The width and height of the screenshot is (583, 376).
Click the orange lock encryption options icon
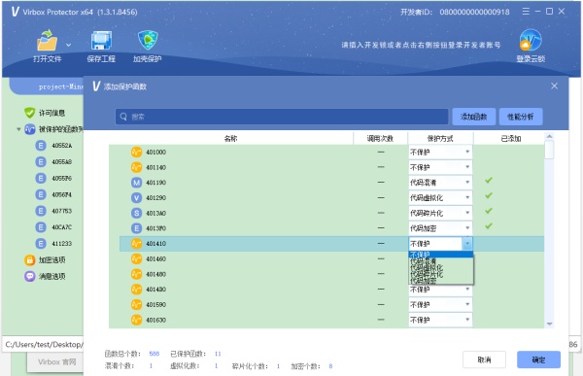tap(30, 260)
